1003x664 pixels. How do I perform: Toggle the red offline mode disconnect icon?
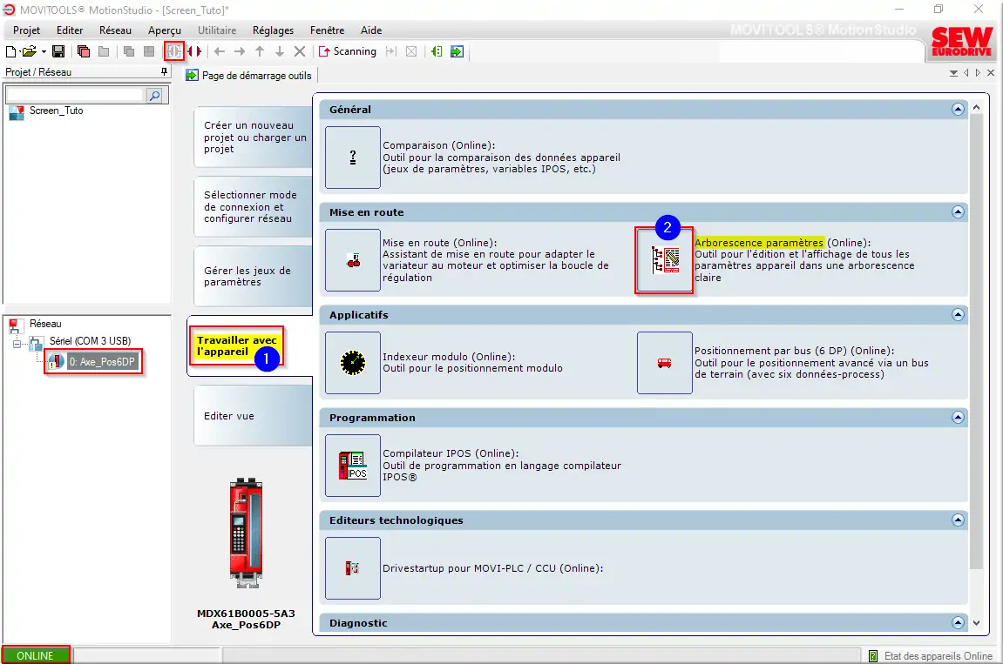click(x=193, y=51)
